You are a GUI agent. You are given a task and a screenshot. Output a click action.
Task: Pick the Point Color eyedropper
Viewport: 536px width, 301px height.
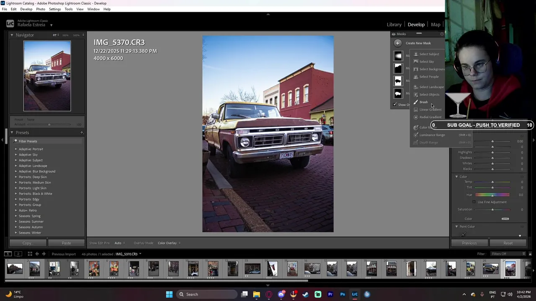click(x=464, y=234)
